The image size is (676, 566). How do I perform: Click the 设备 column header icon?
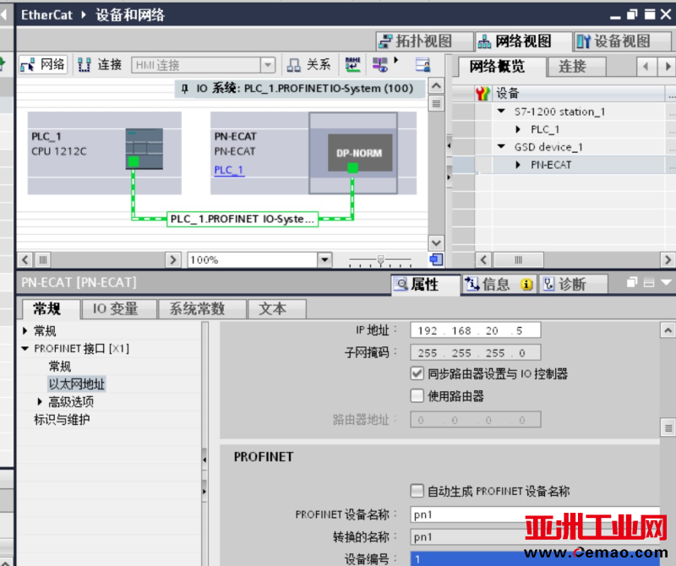pyautogui.click(x=482, y=93)
